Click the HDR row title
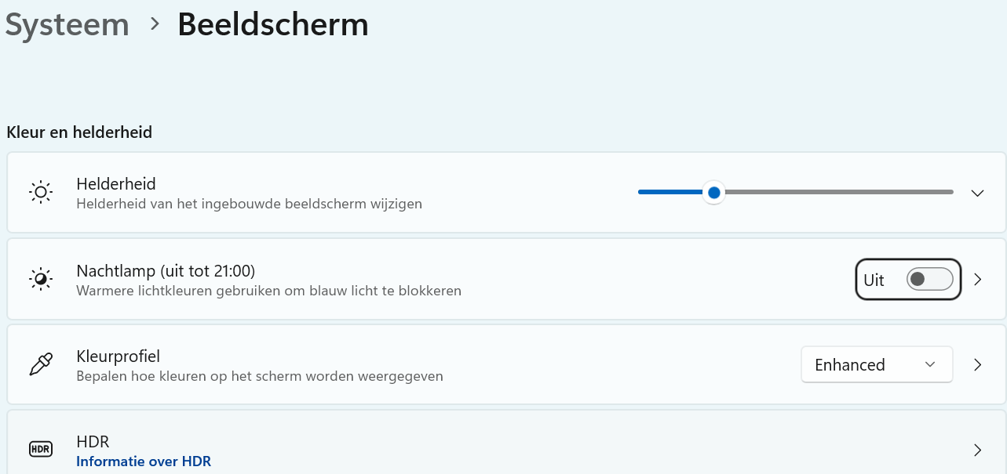This screenshot has width=1007, height=474. tap(93, 442)
